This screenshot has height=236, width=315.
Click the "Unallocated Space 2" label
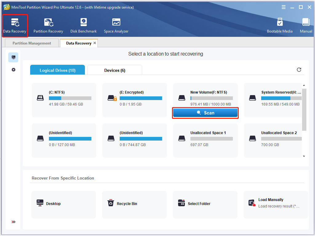pos(279,133)
